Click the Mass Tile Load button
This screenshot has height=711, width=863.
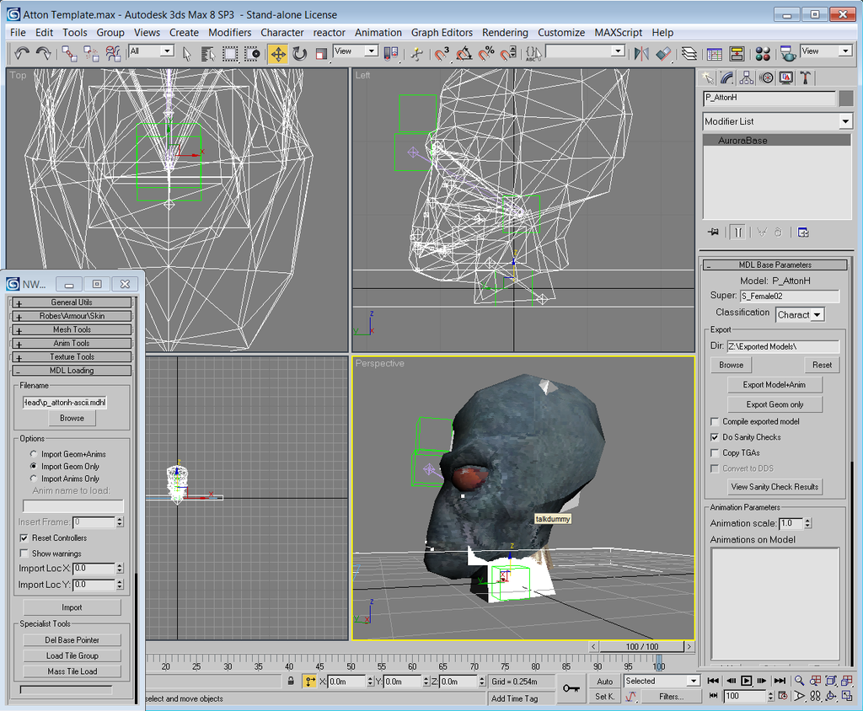(x=72, y=671)
